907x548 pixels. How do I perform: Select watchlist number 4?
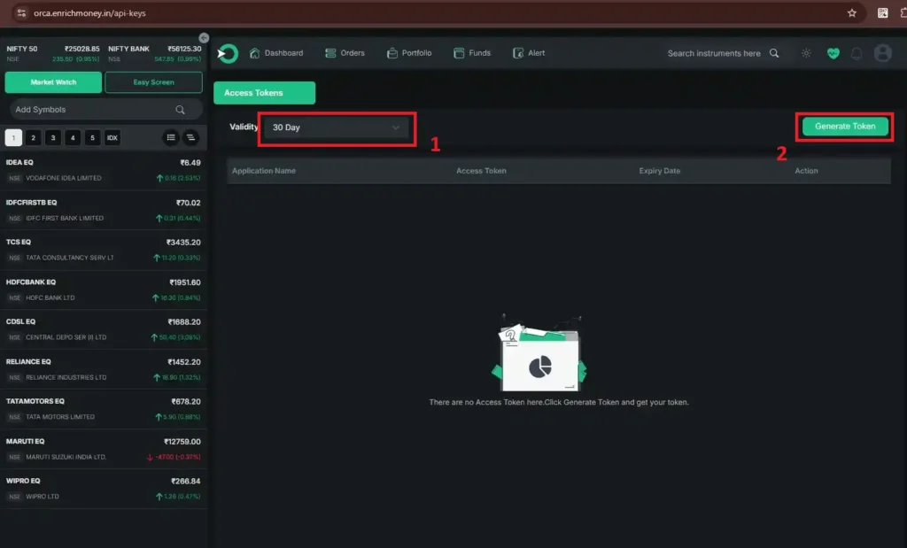[73, 137]
